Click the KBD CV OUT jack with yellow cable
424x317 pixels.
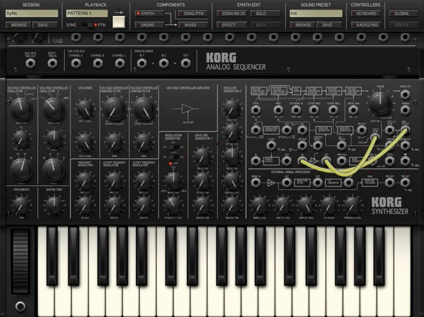[405, 131]
